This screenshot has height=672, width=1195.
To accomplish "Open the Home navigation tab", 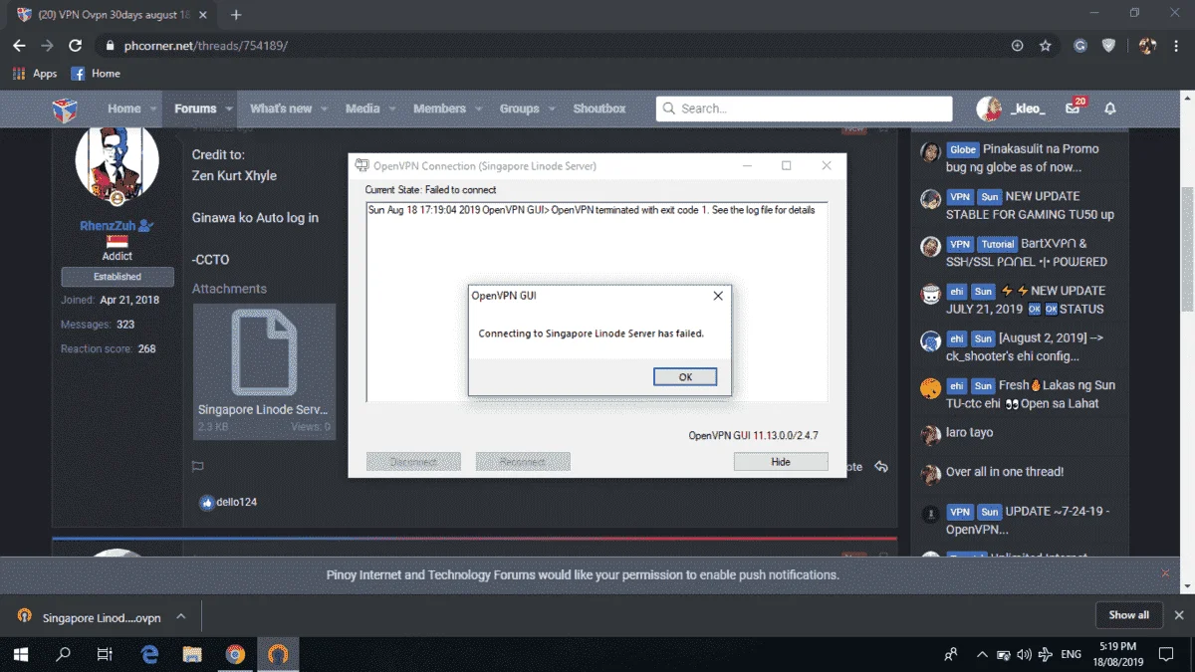I will pyautogui.click(x=124, y=109).
